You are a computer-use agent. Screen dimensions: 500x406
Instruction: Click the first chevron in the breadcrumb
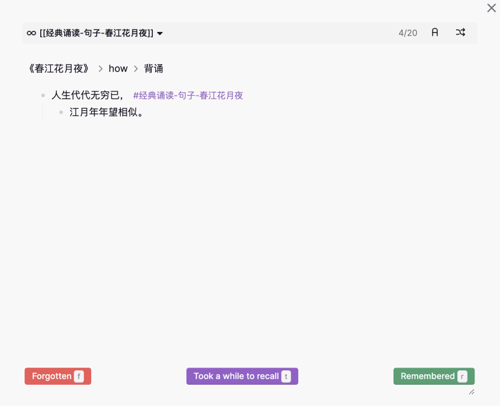[x=100, y=69]
